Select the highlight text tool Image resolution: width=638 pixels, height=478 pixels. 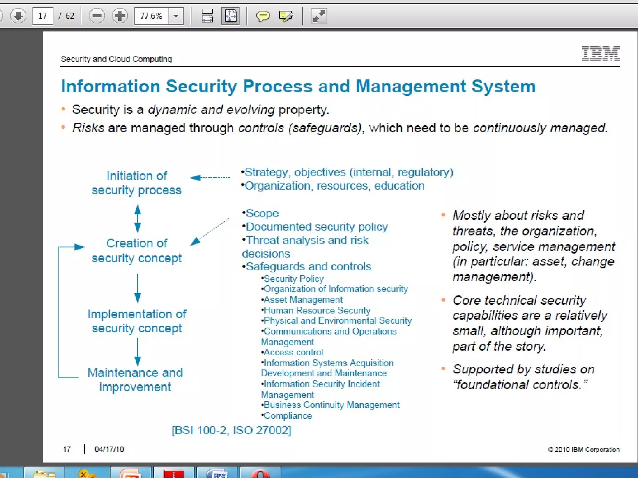pyautogui.click(x=286, y=16)
